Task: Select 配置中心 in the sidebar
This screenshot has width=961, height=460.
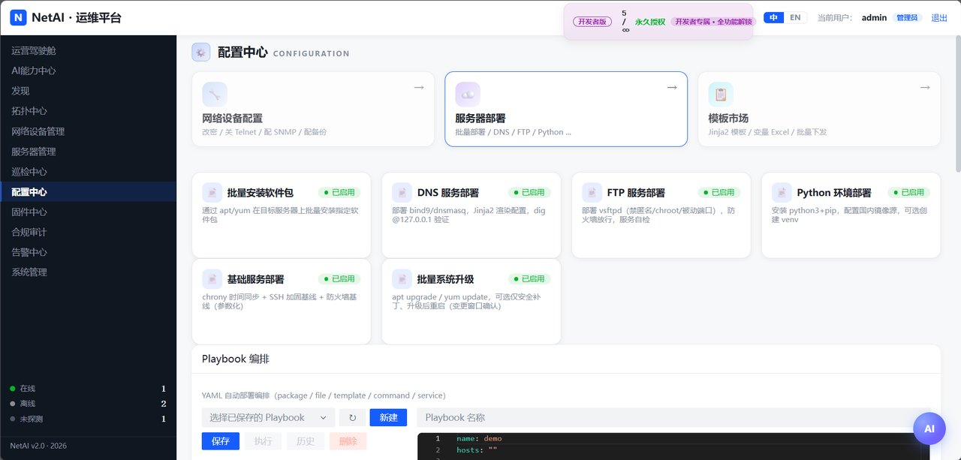Action: [88, 192]
